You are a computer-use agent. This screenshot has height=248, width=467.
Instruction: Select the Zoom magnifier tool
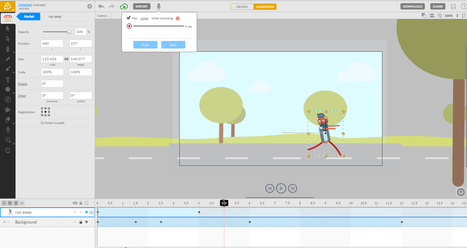pos(8,140)
